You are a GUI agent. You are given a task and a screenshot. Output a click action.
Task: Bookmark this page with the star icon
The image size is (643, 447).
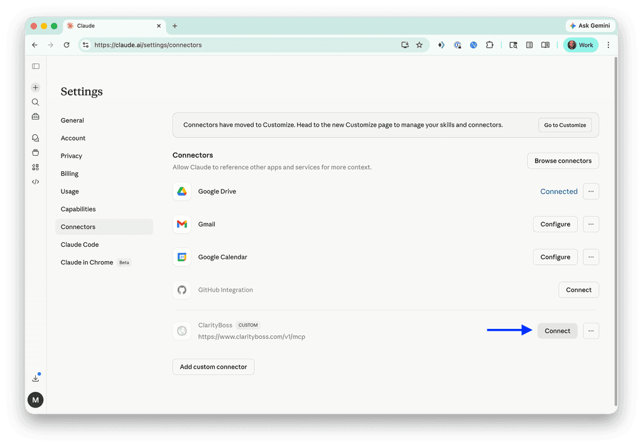coord(419,45)
